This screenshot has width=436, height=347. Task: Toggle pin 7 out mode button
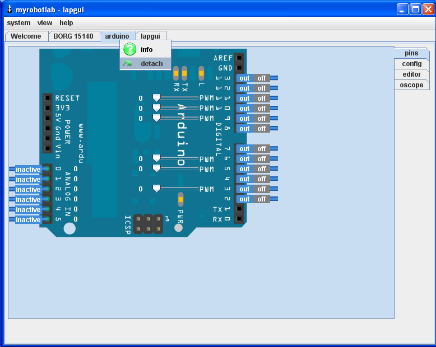point(245,149)
